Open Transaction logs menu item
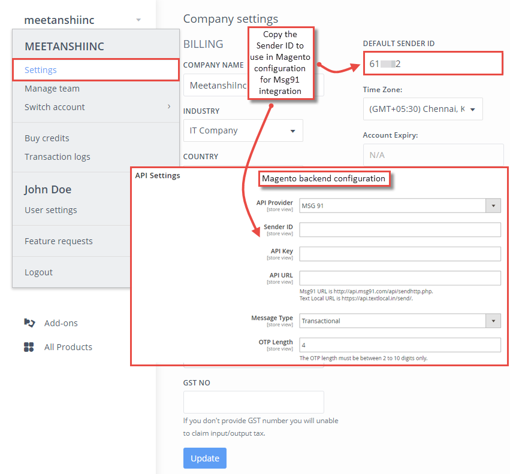The image size is (510, 474). 58,157
